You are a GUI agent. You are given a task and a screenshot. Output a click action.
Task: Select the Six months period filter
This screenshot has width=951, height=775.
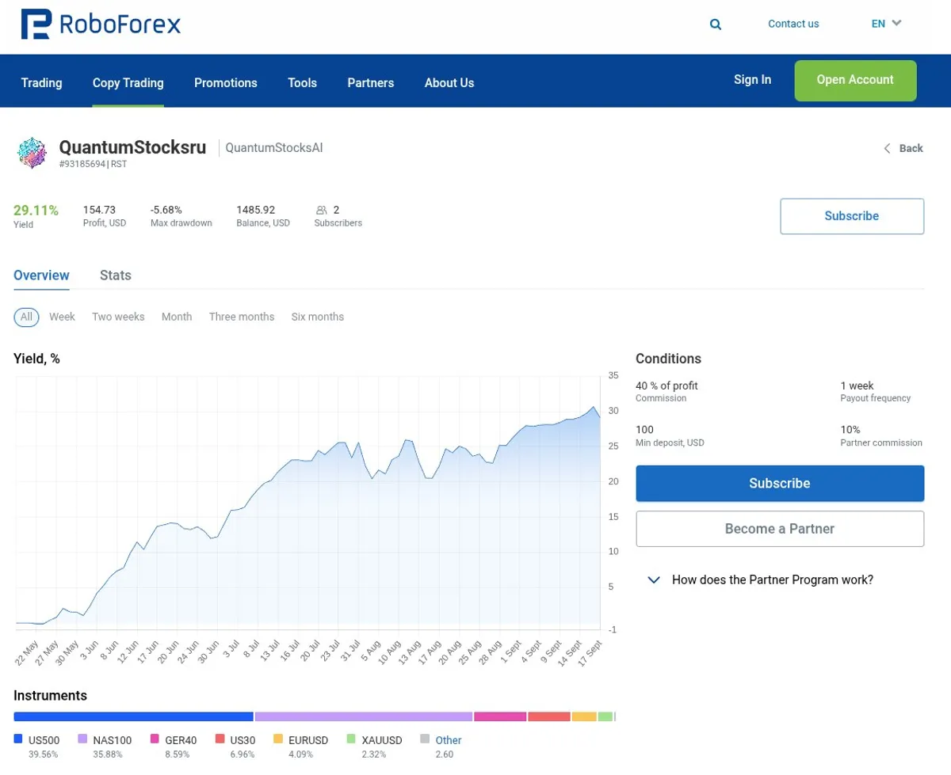[318, 317]
